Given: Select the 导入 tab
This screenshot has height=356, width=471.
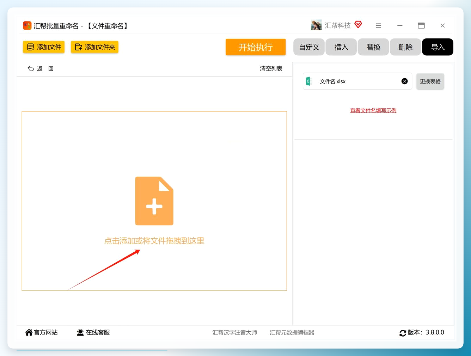Looking at the screenshot, I should 438,47.
